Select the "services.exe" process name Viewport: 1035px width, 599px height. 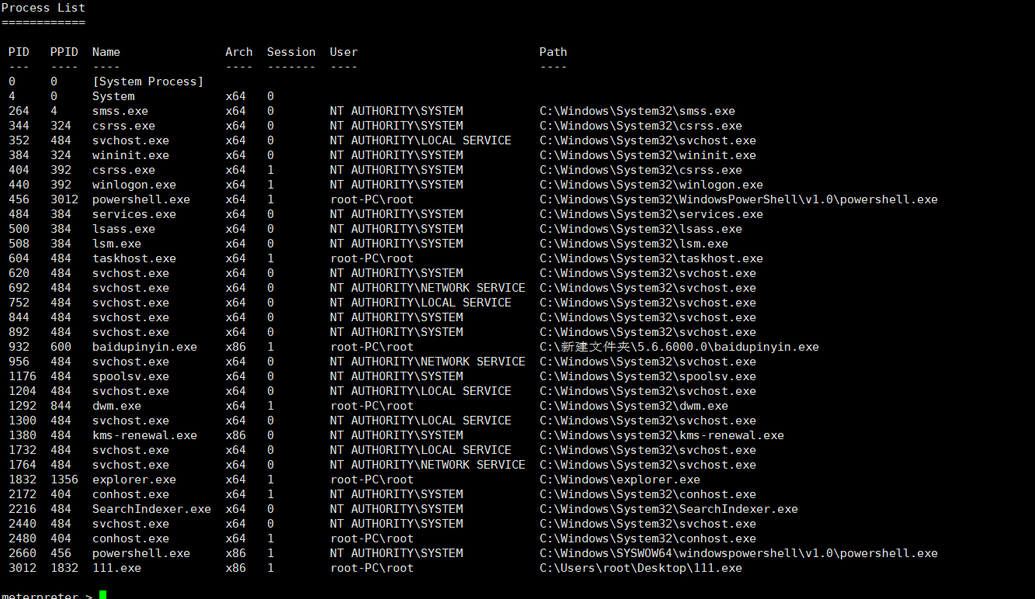tap(134, 214)
